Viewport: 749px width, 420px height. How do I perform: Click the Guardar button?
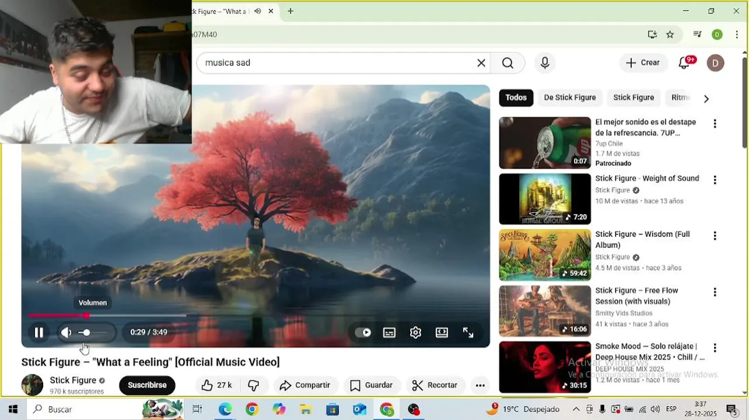point(371,385)
